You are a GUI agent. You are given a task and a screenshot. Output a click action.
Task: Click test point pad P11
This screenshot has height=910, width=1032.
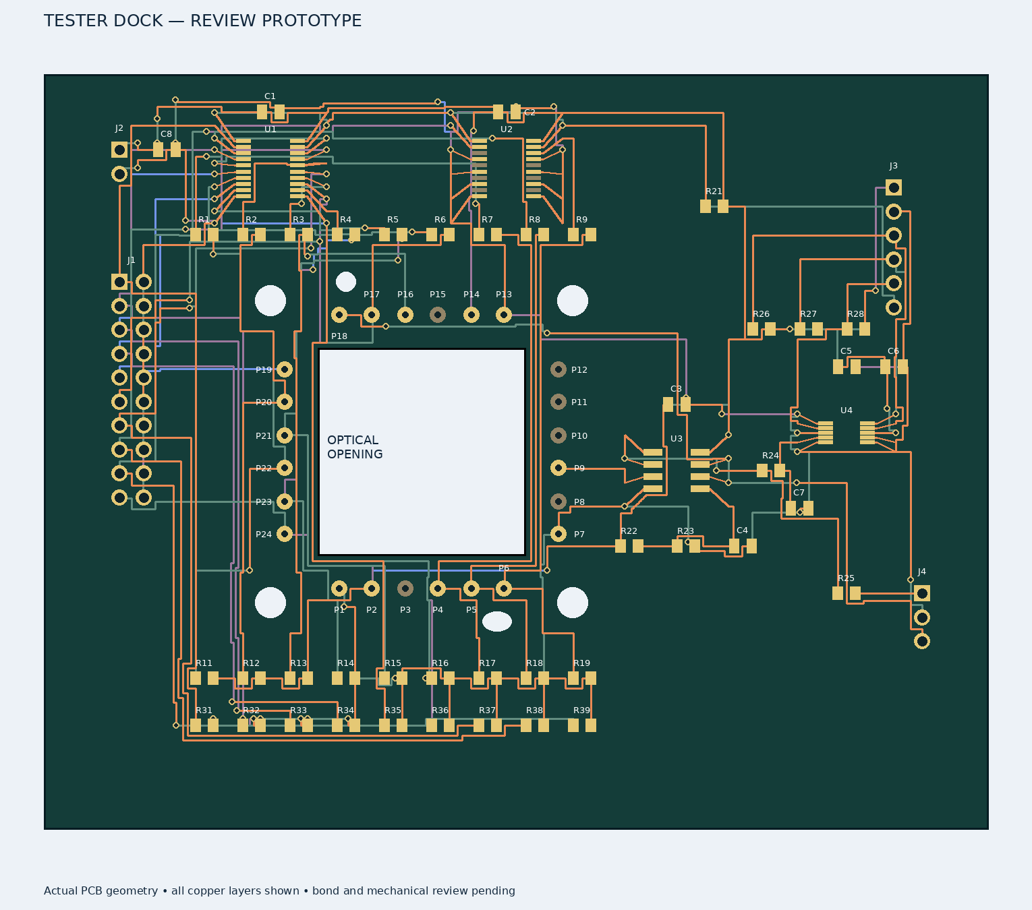point(558,402)
